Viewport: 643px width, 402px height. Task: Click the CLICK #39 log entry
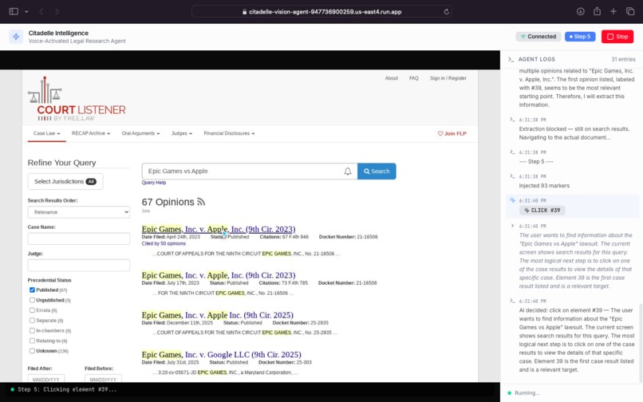(x=542, y=210)
